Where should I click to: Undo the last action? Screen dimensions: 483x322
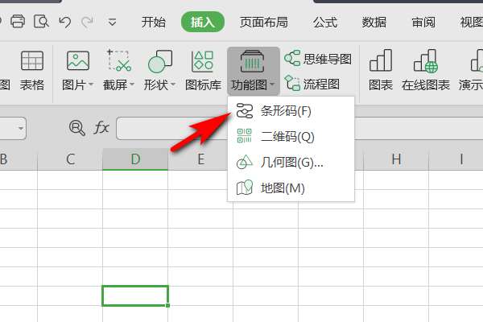point(65,22)
